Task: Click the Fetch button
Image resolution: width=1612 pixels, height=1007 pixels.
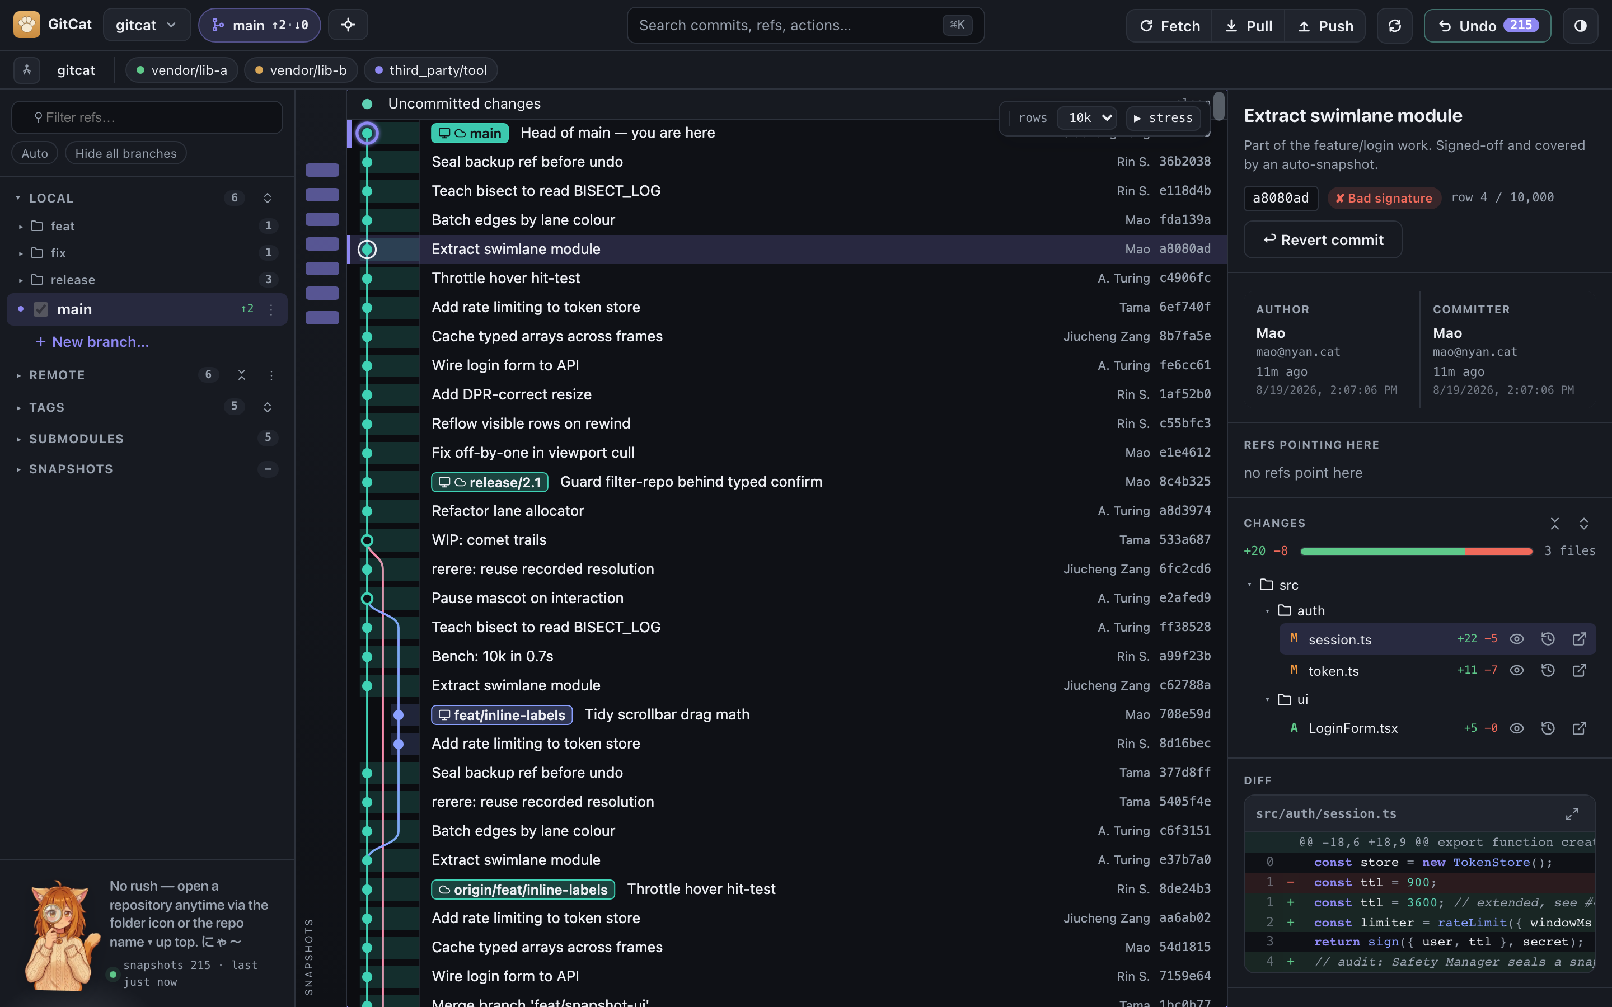Action: (x=1170, y=26)
